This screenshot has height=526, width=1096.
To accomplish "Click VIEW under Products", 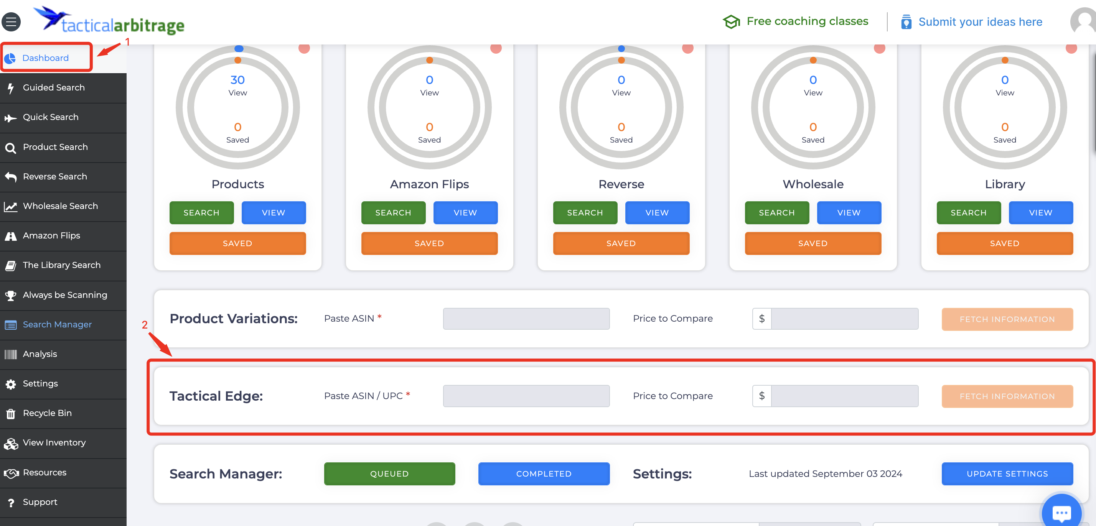I will pyautogui.click(x=274, y=213).
